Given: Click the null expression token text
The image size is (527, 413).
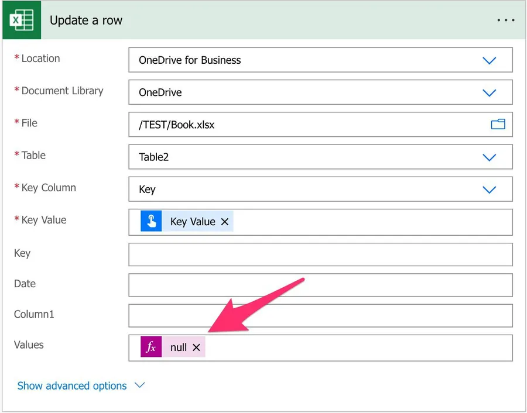Looking at the screenshot, I should point(178,347).
